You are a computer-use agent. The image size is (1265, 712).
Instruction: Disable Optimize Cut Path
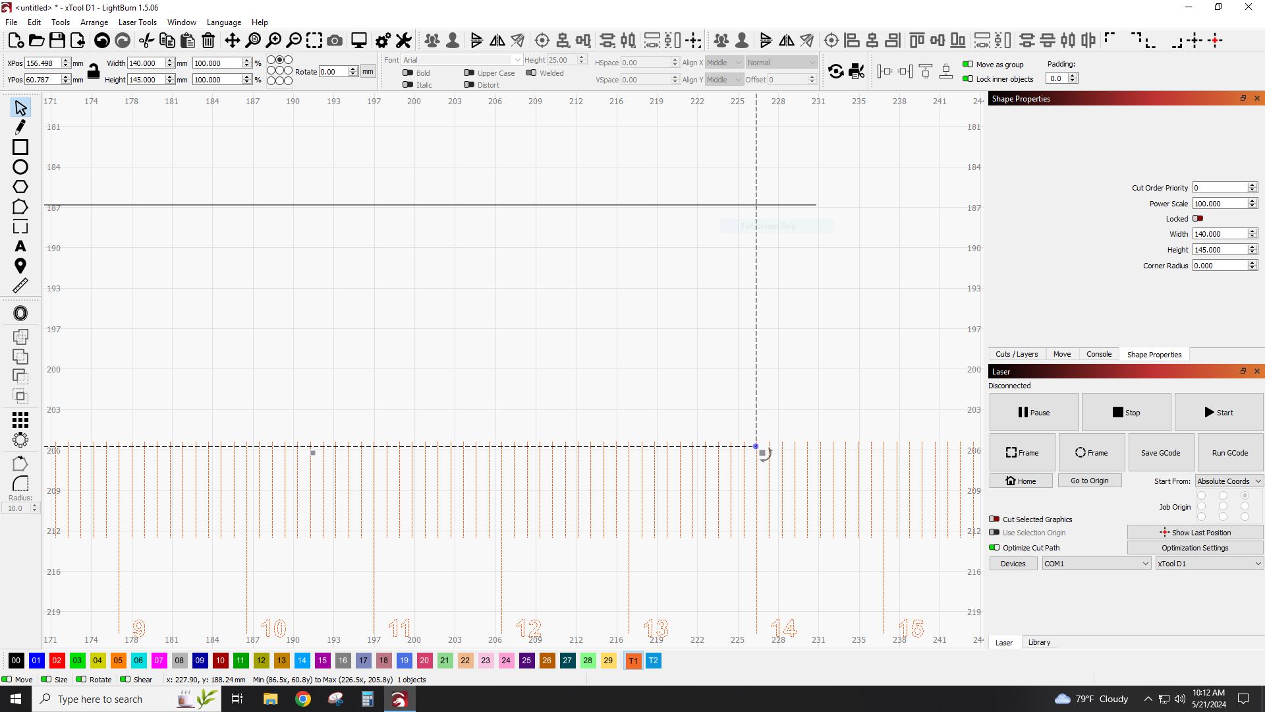[995, 547]
